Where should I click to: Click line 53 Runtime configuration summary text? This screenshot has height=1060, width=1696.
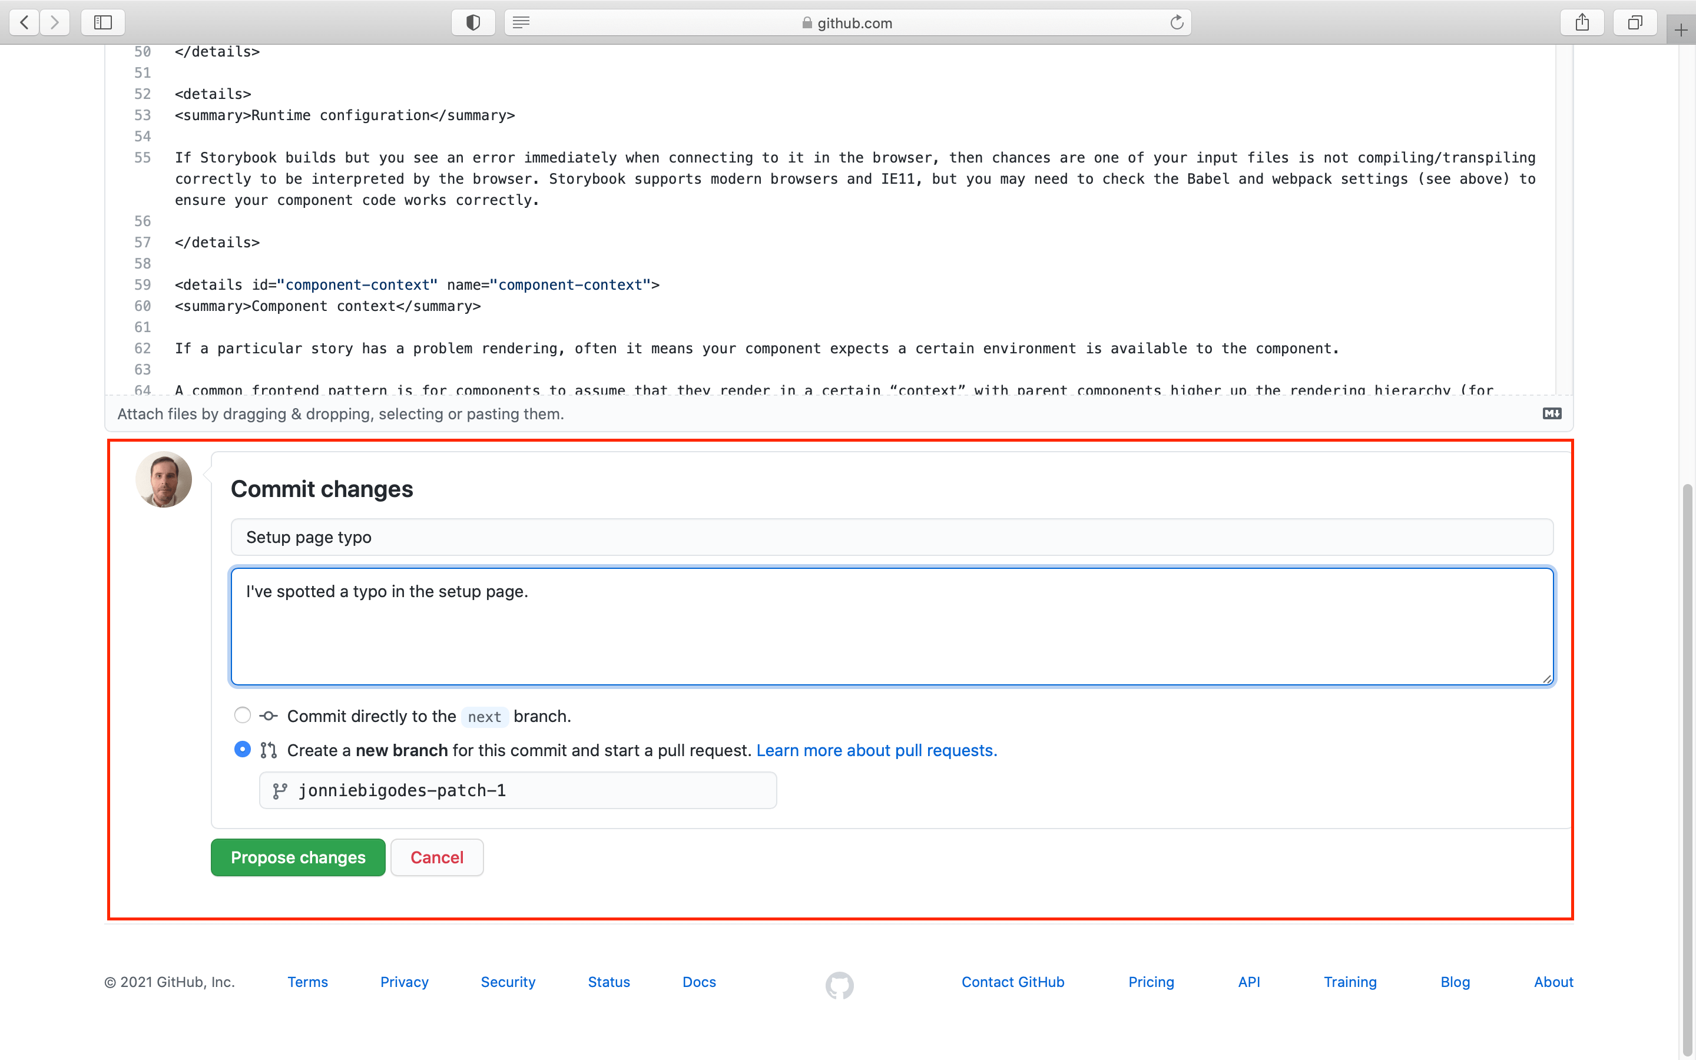345,115
